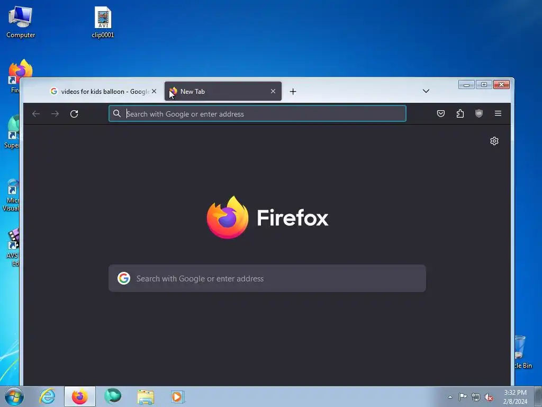
Task: Close the New Tab tab
Action: (273, 91)
